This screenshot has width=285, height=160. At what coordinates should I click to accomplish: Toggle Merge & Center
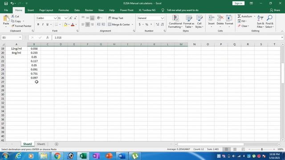coord(119,24)
